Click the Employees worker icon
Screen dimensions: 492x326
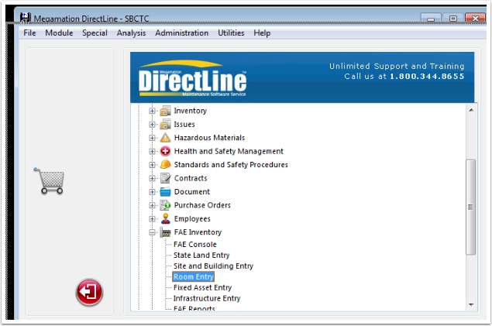coord(165,218)
